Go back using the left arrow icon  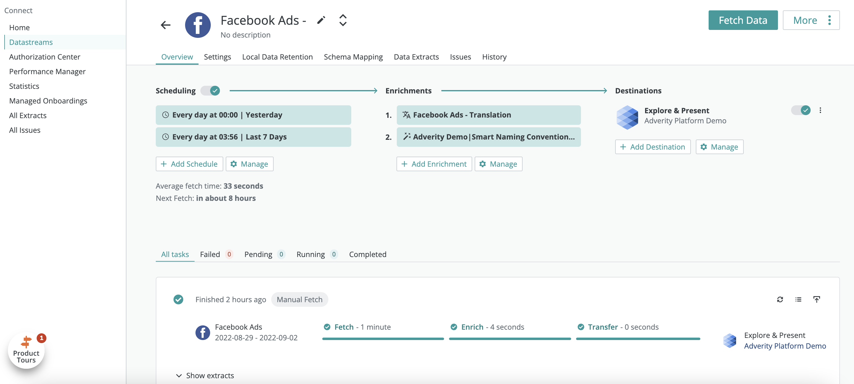click(x=166, y=25)
